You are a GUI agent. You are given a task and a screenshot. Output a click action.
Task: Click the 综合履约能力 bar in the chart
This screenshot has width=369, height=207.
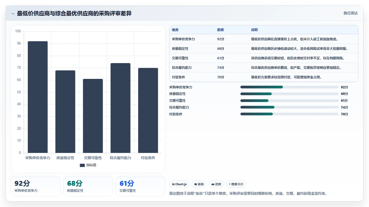(x=120, y=108)
